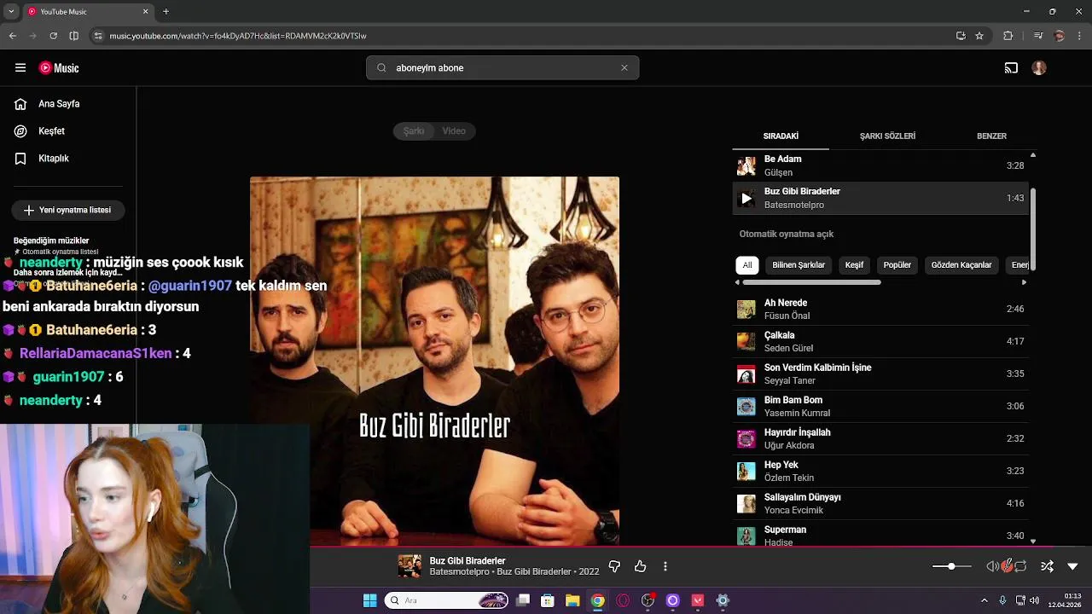Switch the player to Video mode
This screenshot has height=614, width=1092.
[454, 131]
